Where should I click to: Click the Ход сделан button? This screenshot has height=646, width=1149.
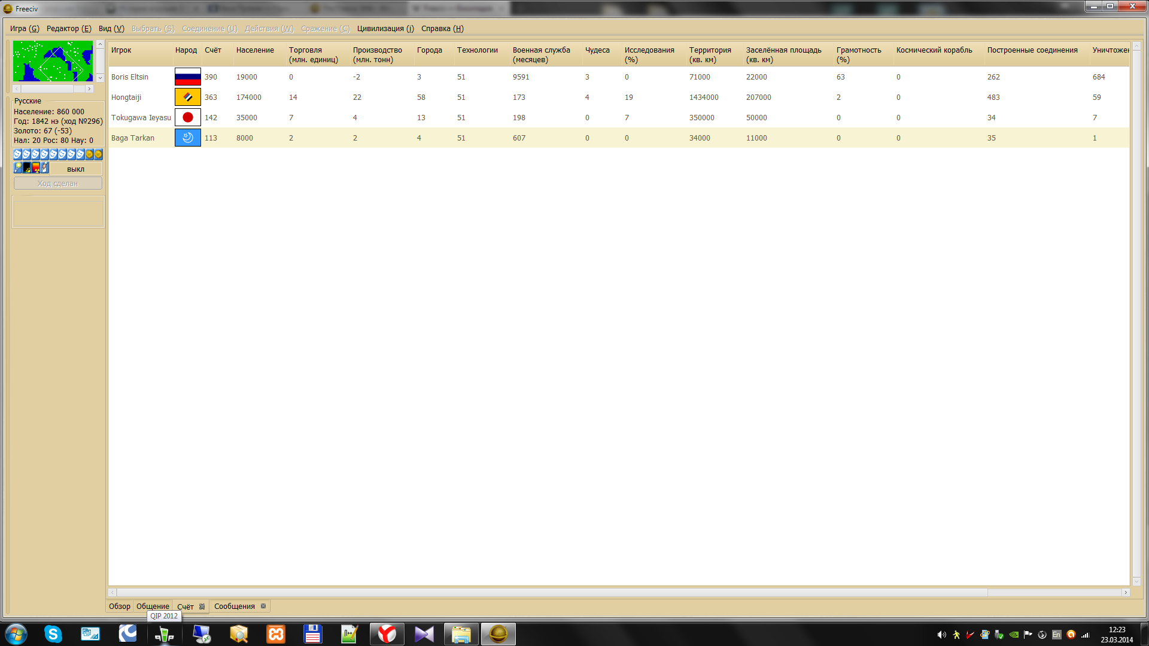(x=57, y=184)
